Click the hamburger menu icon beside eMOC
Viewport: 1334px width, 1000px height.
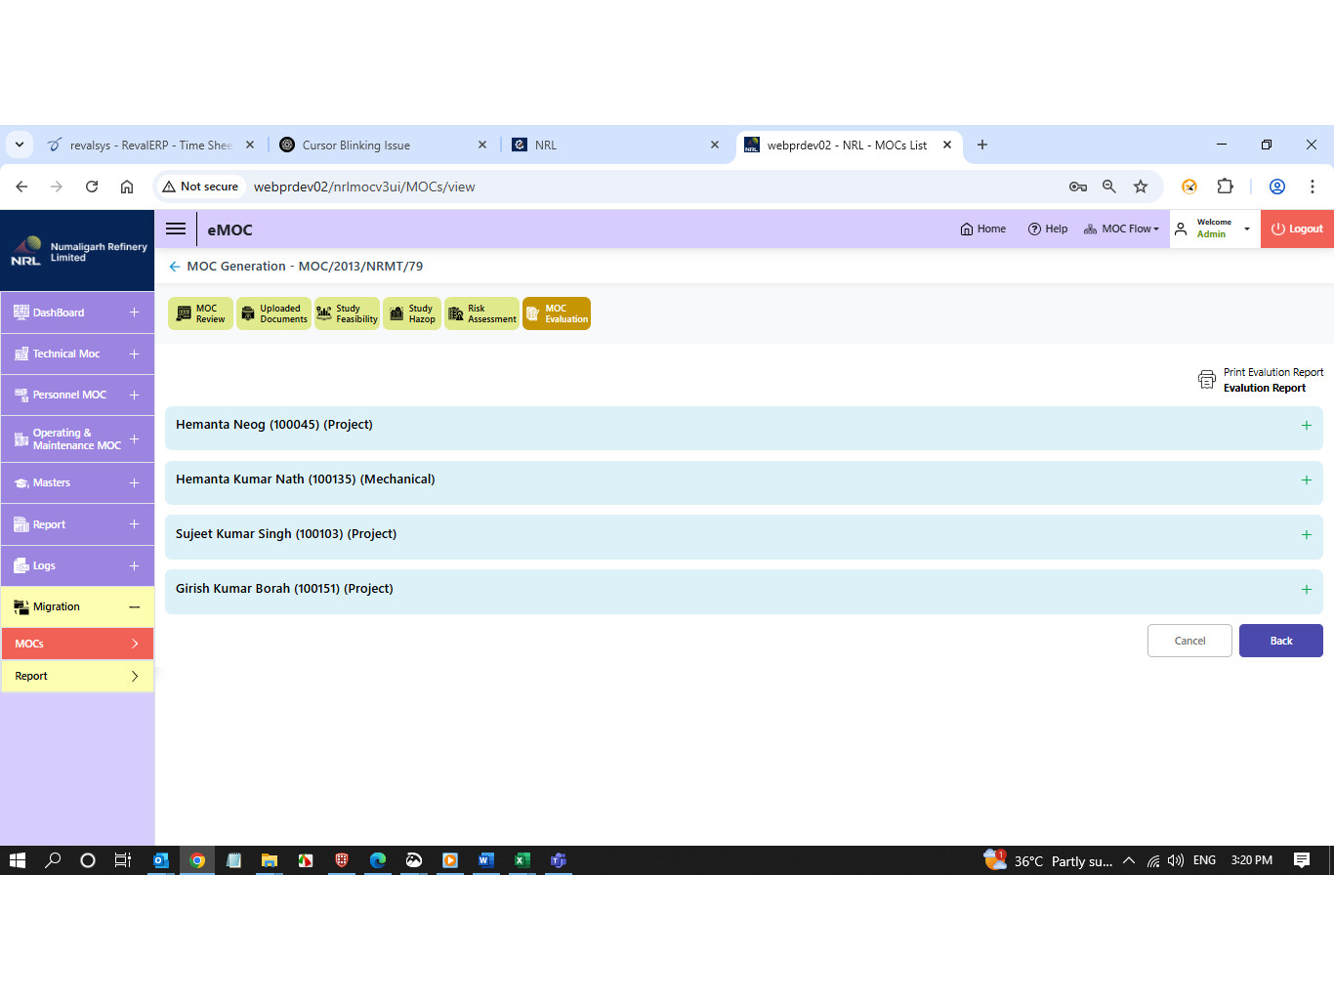coord(176,229)
